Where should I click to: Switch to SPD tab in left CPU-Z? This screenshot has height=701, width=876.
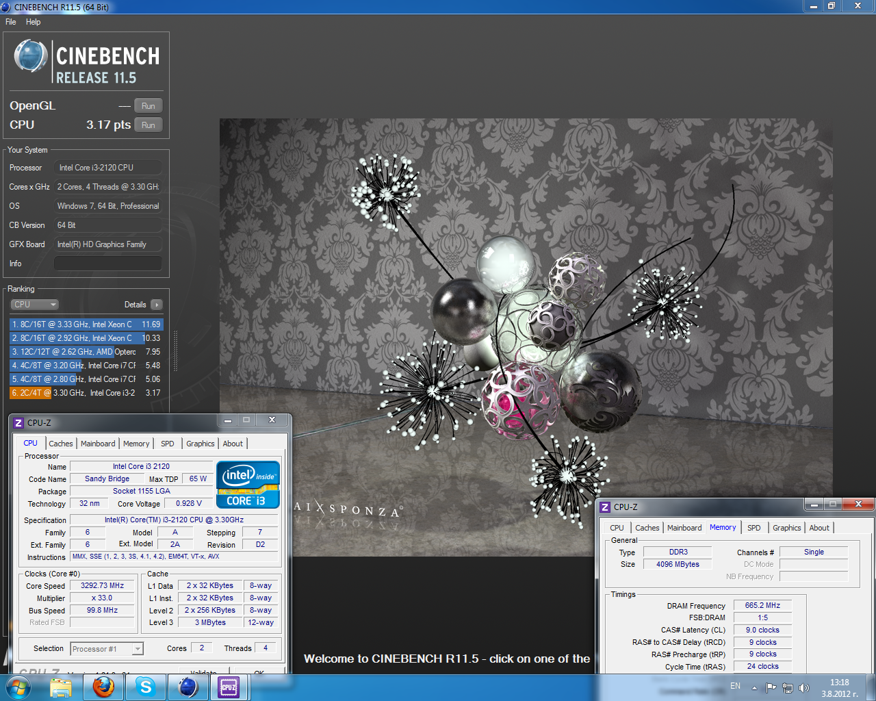pos(168,444)
